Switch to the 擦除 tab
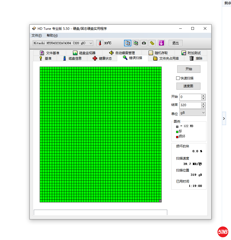Image resolution: width=231 pixels, height=240 pixels. tap(196, 59)
